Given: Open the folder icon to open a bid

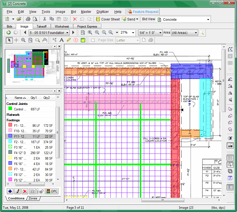Looking at the screenshot, I should click(19, 19).
